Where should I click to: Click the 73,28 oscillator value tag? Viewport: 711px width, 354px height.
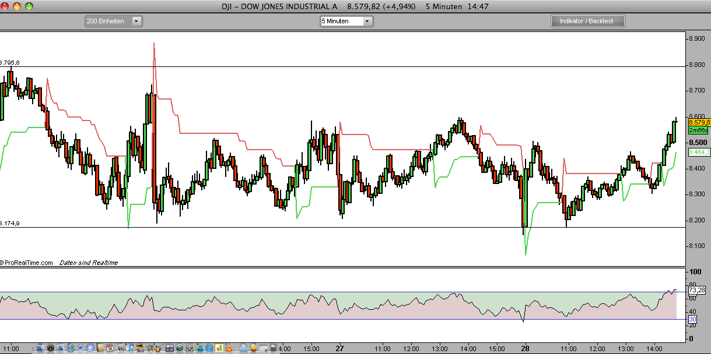(696, 290)
